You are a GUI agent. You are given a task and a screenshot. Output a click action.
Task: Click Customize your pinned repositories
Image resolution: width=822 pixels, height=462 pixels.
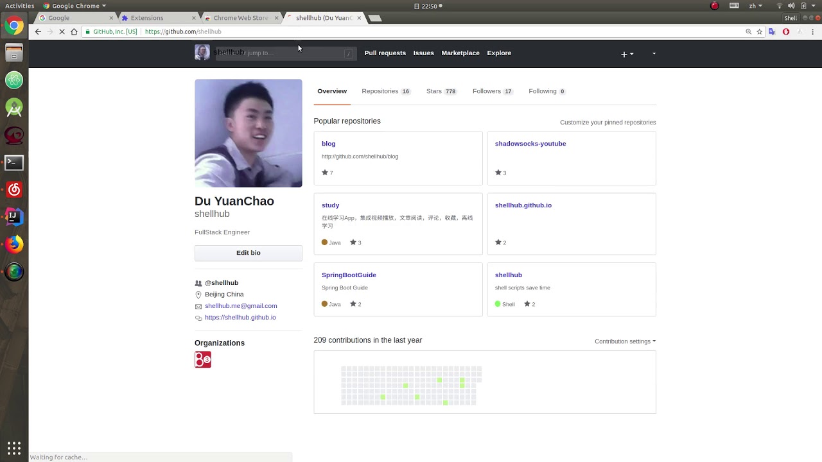[x=608, y=123]
